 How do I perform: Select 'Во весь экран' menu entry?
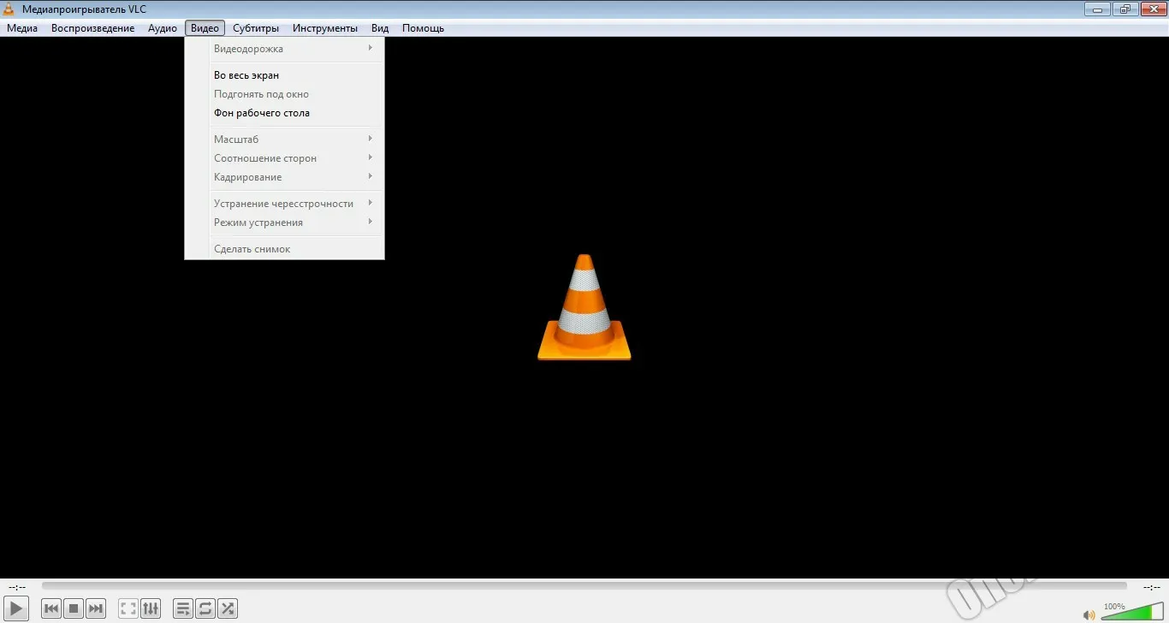click(x=246, y=75)
